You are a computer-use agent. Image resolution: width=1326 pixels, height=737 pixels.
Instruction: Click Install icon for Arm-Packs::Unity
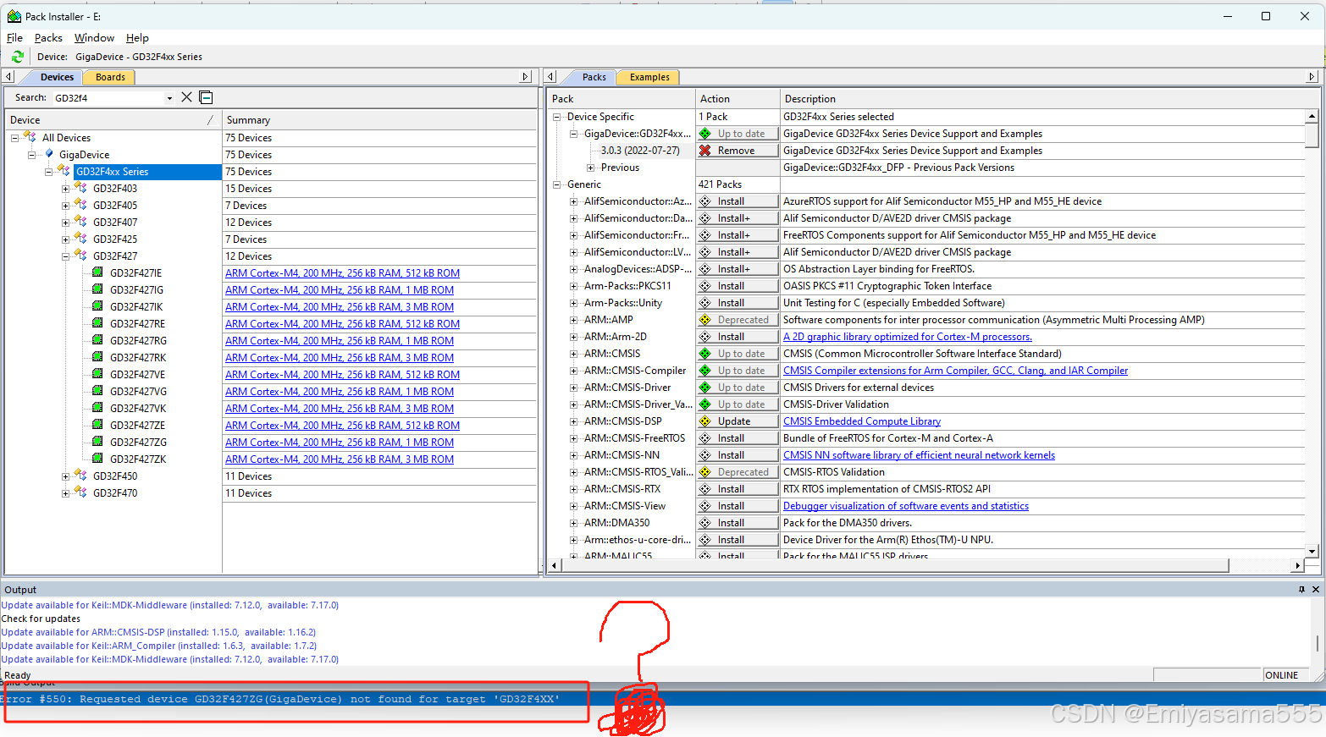click(705, 303)
